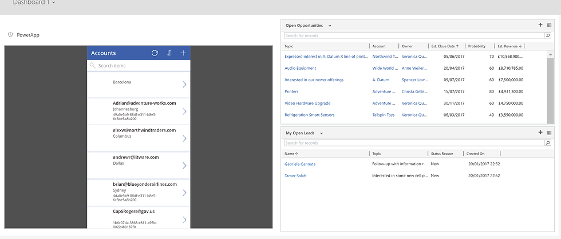This screenshot has width=561, height=239.
Task: Select the Johannesburg text in accounts list
Action: click(125, 109)
